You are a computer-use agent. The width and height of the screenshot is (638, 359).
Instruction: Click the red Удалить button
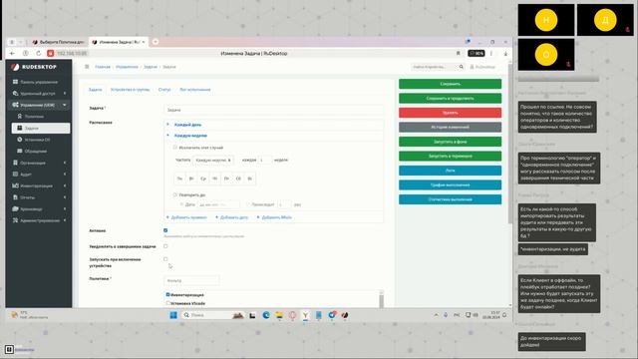(450, 113)
